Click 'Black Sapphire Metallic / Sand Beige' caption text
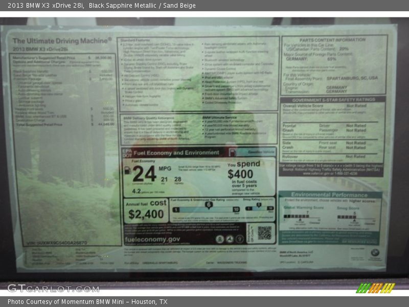 [x=142, y=6]
